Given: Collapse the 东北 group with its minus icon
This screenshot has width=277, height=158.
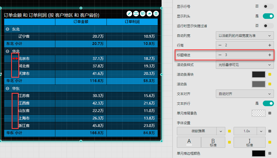Looking at the screenshot, I should pos(8,29).
